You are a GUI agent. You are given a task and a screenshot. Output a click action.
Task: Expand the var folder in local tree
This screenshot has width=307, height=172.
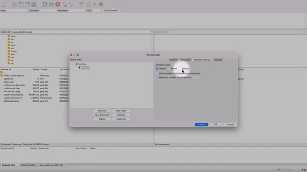click(x=5, y=64)
